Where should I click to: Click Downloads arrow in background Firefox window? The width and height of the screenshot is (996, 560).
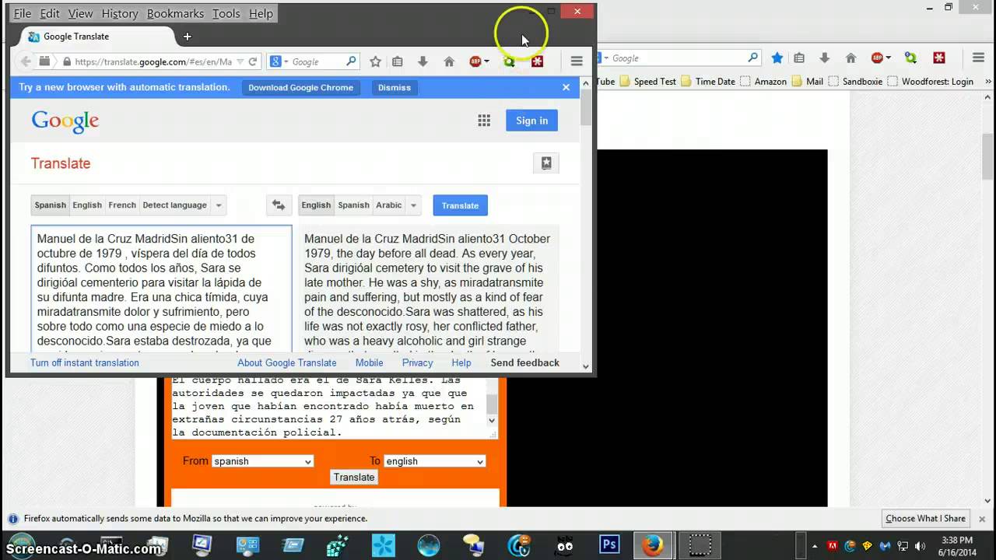point(825,58)
